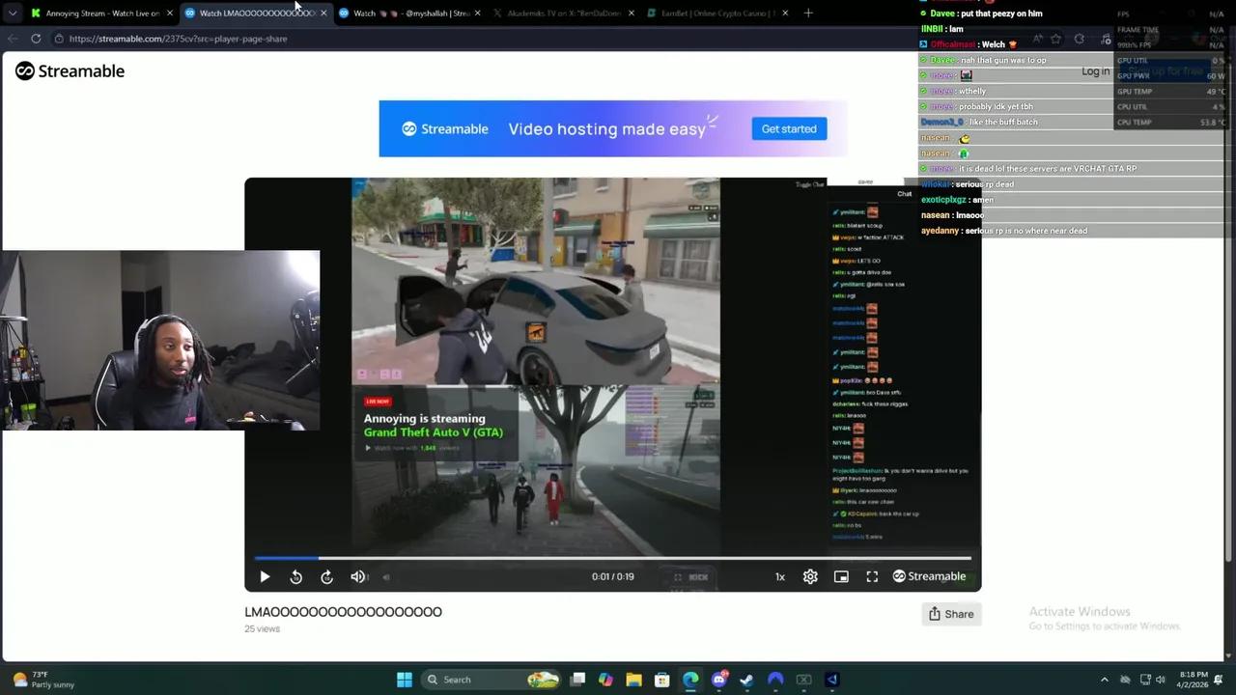Open the Streamable player settings gear
The width and height of the screenshot is (1236, 695).
[x=810, y=576]
